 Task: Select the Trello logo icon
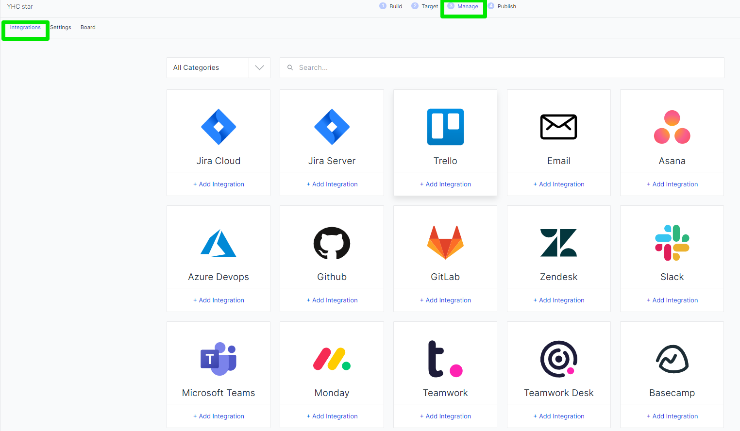coord(445,127)
